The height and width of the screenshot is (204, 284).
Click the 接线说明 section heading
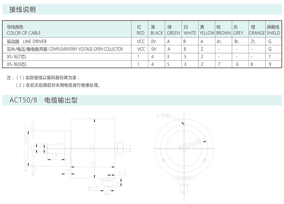(x=22, y=10)
